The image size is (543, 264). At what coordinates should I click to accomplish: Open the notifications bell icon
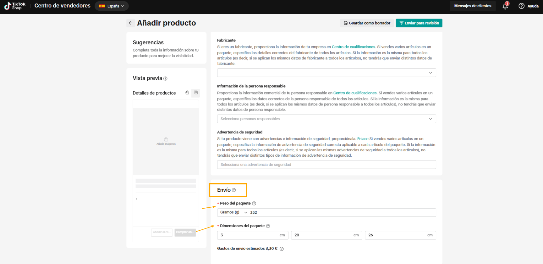tap(505, 6)
